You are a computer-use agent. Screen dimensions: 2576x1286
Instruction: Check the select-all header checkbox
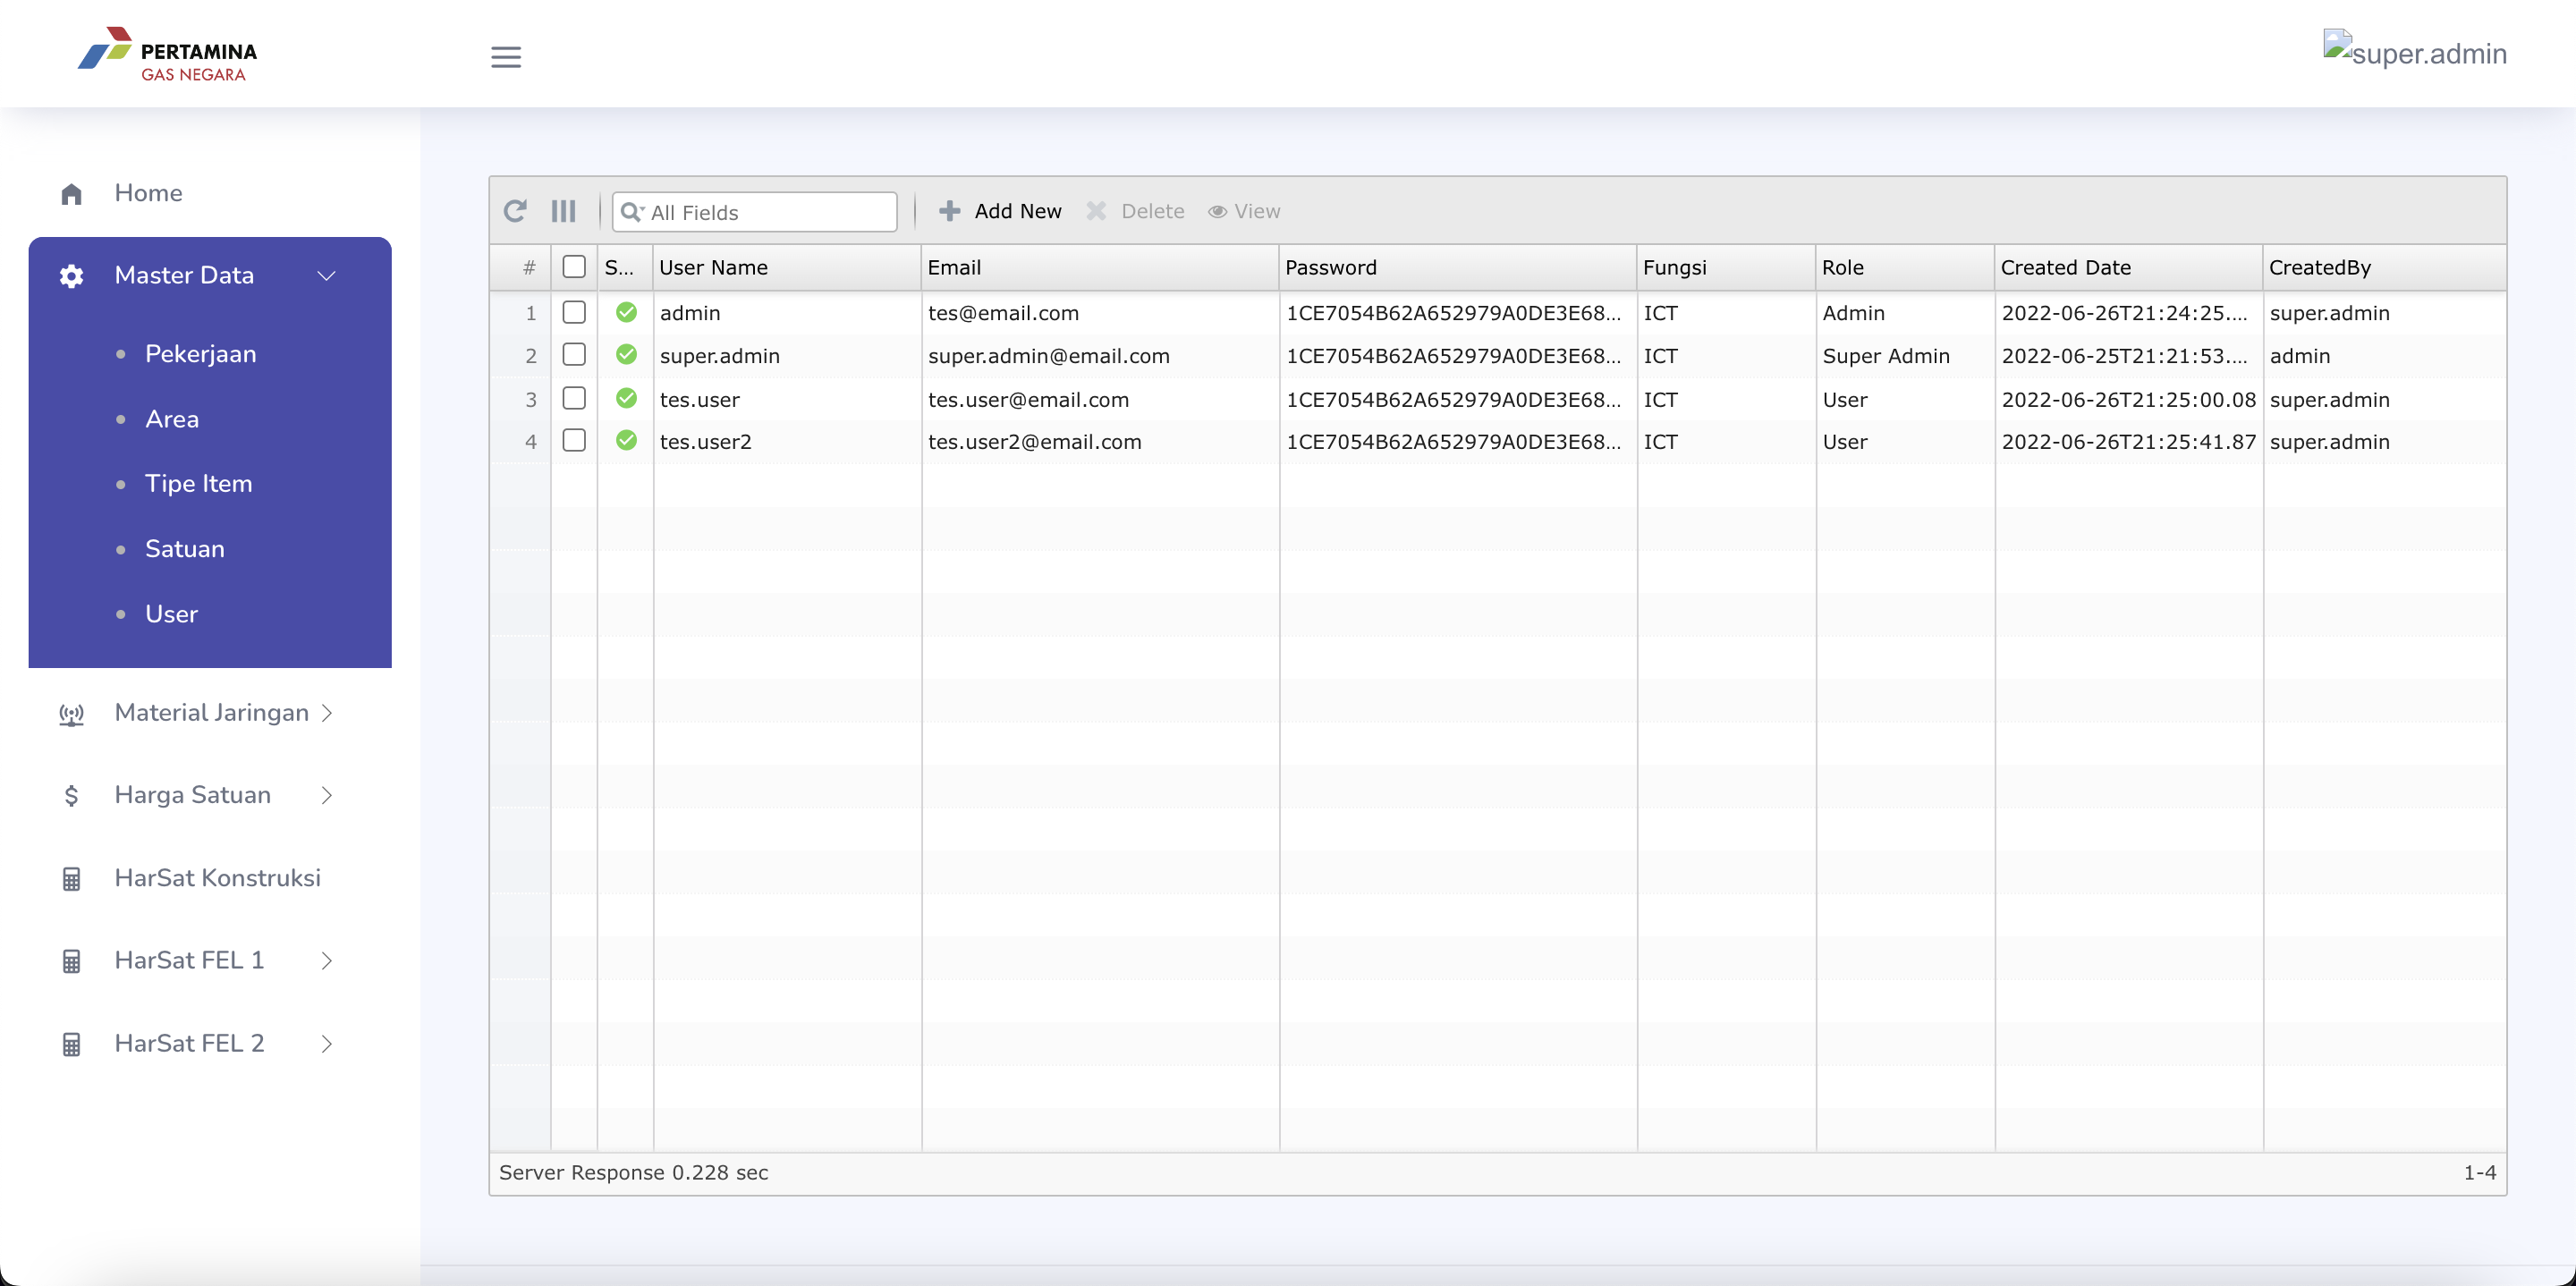(x=574, y=266)
